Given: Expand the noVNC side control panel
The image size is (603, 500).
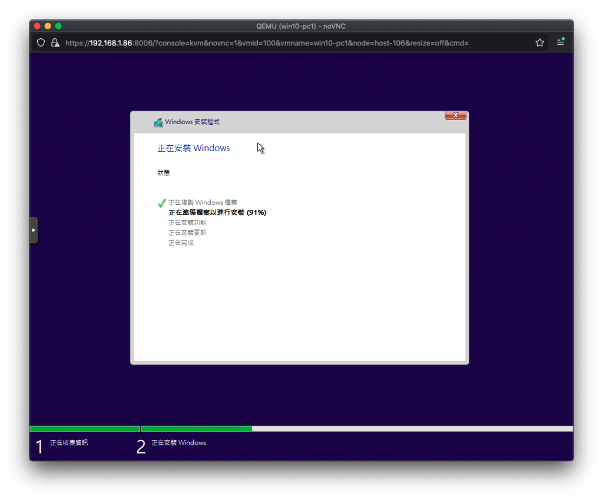Looking at the screenshot, I should click(34, 230).
